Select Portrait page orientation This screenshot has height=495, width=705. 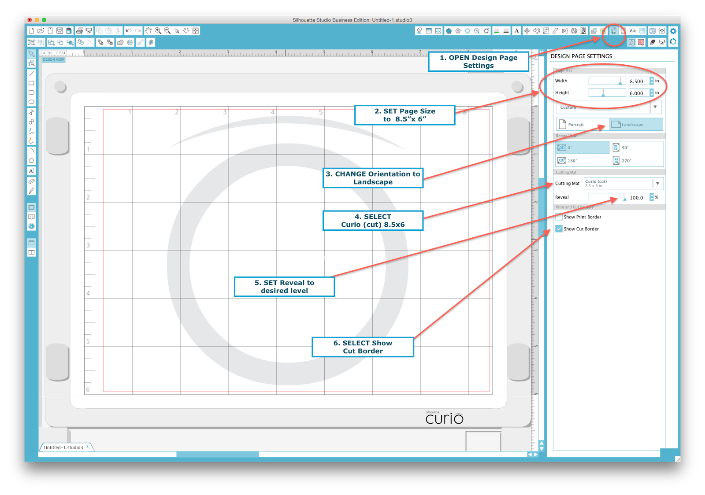click(x=583, y=125)
